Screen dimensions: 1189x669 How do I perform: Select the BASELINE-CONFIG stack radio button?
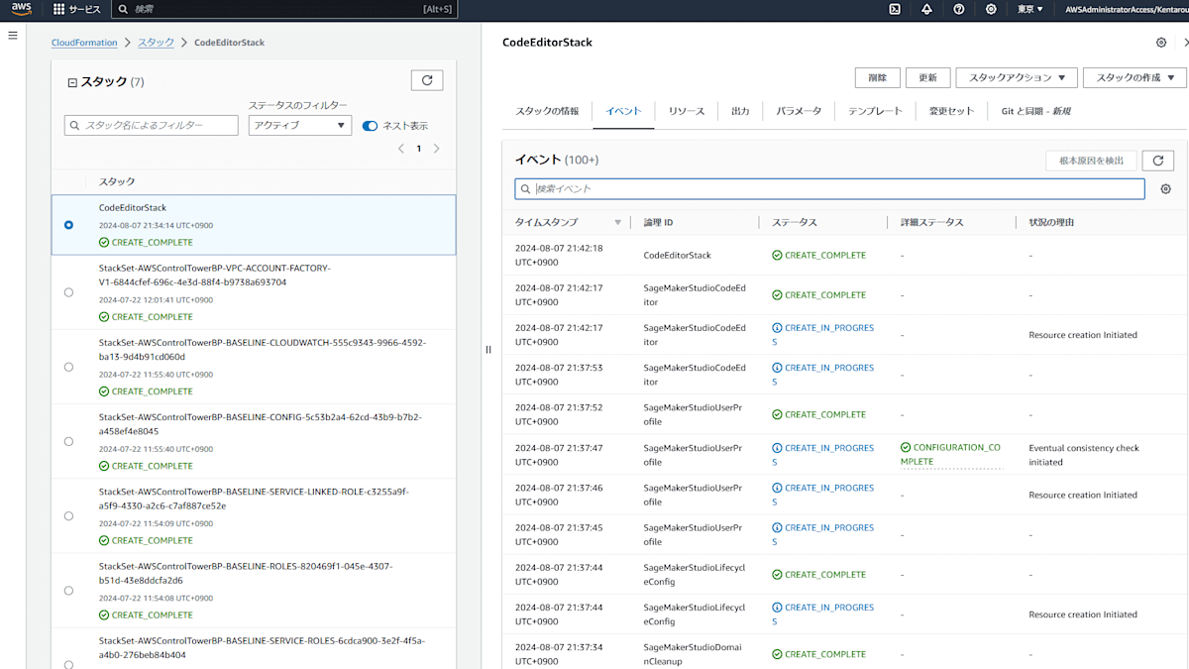(68, 441)
